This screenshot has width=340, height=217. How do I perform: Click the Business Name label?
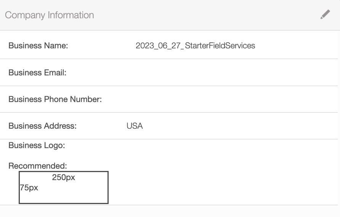(x=38, y=46)
